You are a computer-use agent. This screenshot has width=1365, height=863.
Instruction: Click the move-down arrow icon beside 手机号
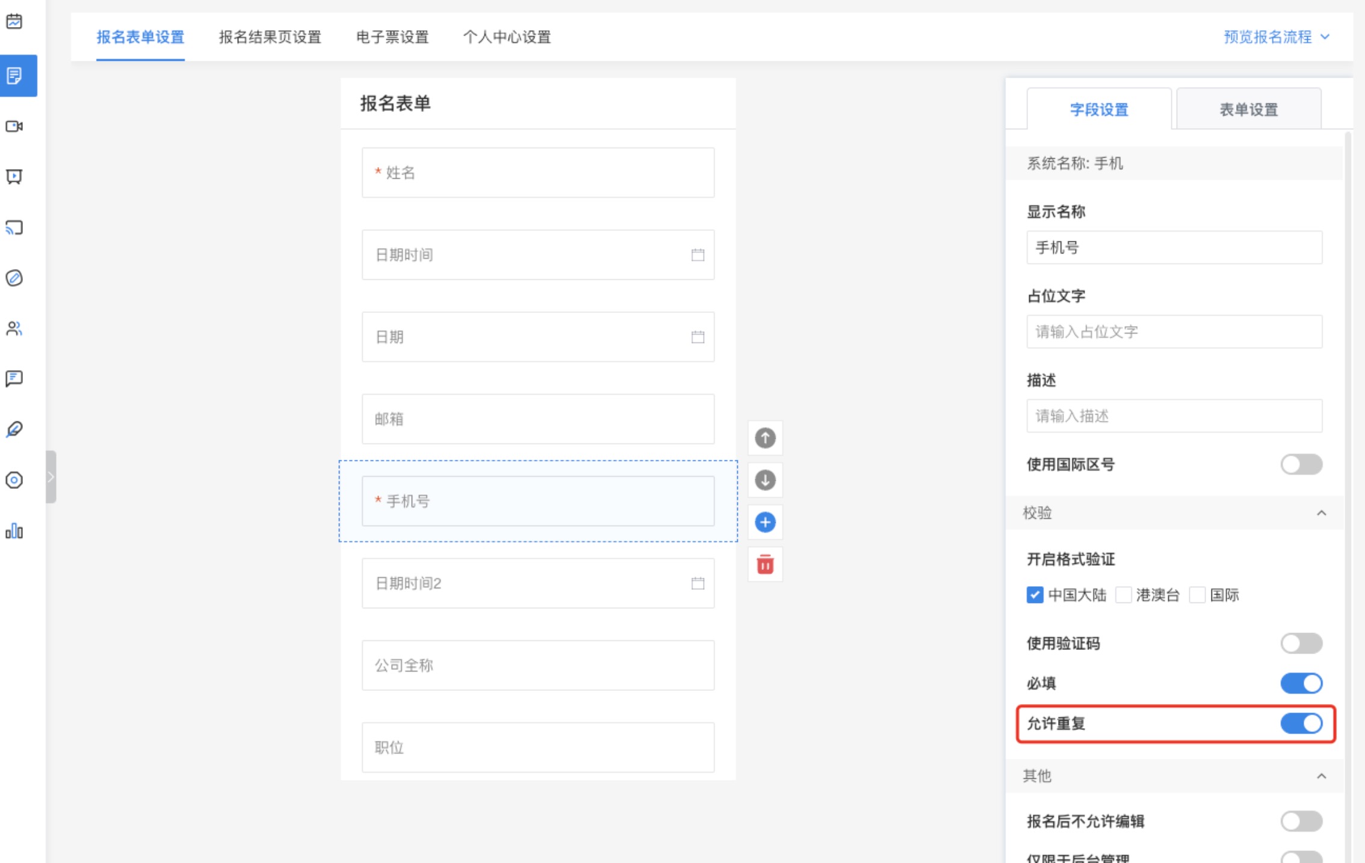point(765,480)
